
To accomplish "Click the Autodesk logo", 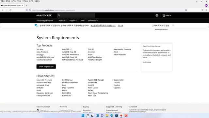I will coord(44,15).
